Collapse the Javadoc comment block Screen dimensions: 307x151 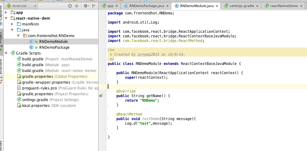pyautogui.click(x=106, y=50)
